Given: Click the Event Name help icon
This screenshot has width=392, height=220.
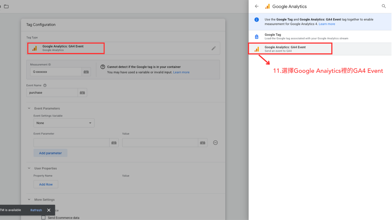Looking at the screenshot, I should (45, 85).
